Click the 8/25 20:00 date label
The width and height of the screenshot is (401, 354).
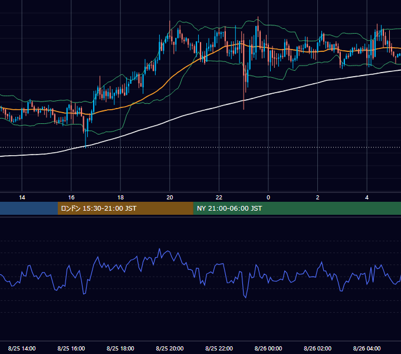(x=170, y=348)
